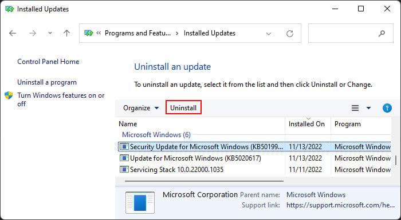Open the Organize dropdown menu

141,108
